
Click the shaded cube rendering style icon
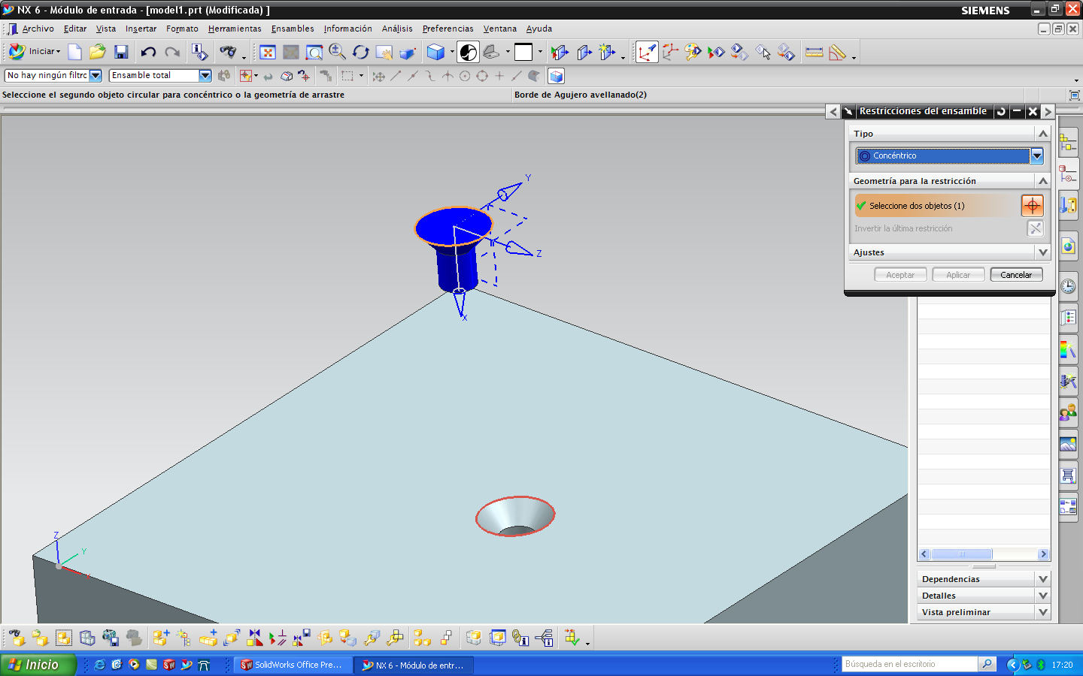pos(435,52)
